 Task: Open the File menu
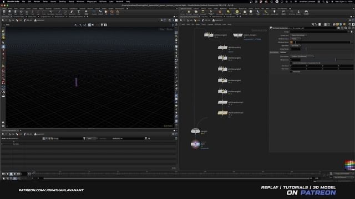pyautogui.click(x=23, y=1)
